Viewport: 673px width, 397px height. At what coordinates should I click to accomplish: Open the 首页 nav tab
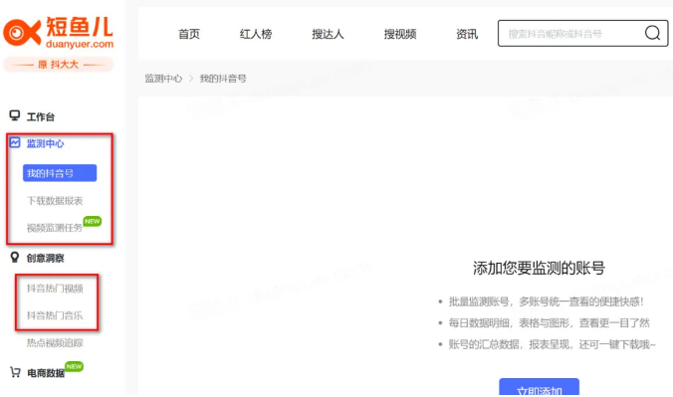coord(189,34)
